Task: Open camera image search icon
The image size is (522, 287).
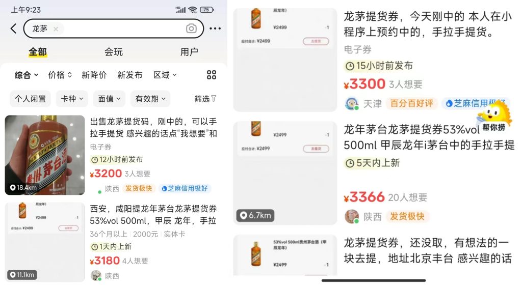Action: point(191,28)
